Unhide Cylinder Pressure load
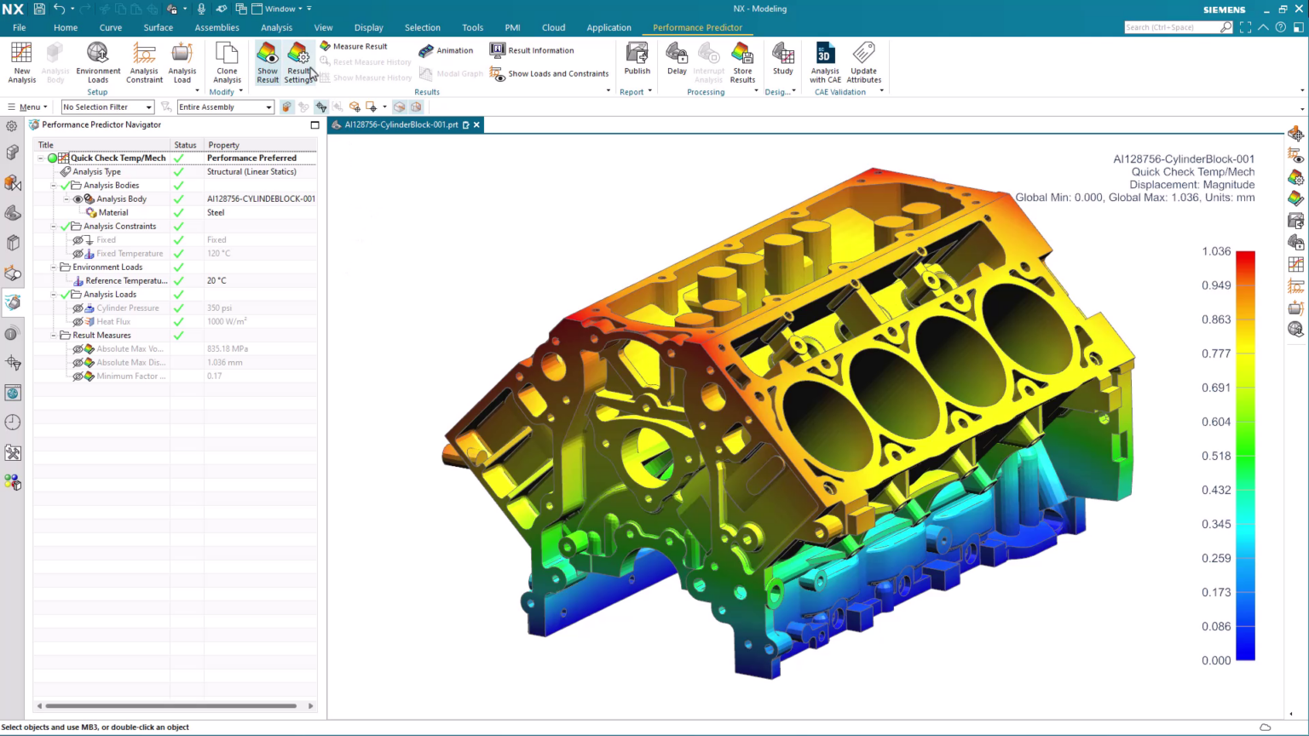Viewport: 1309px width, 736px height. [78, 308]
